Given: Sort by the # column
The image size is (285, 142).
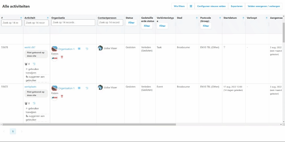Looking at the screenshot, I should [x=21, y=18].
